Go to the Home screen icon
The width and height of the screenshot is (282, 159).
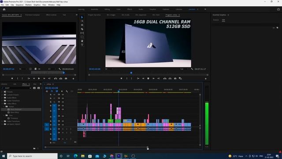[x=4, y=9]
